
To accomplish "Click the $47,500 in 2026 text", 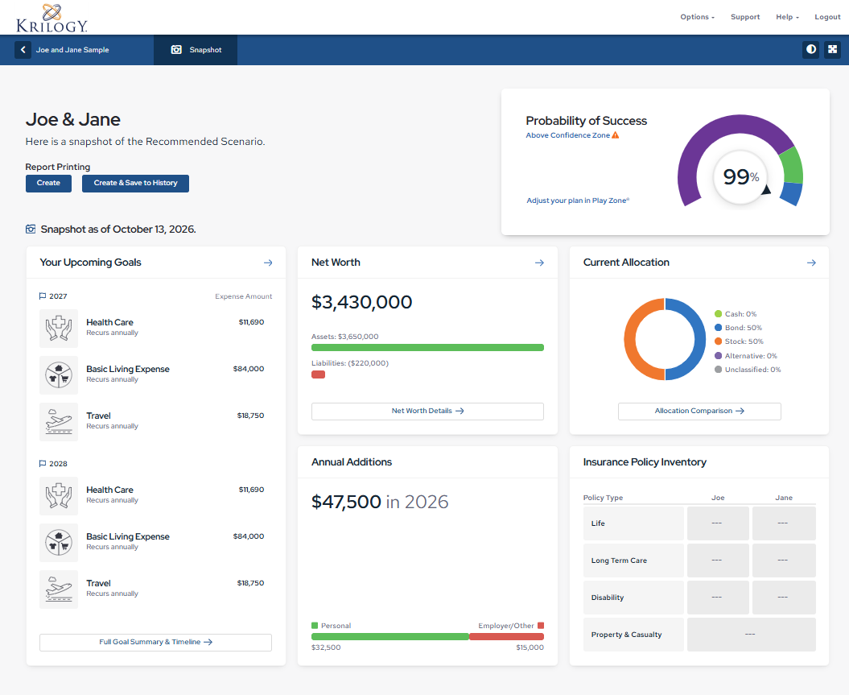I will tap(380, 503).
